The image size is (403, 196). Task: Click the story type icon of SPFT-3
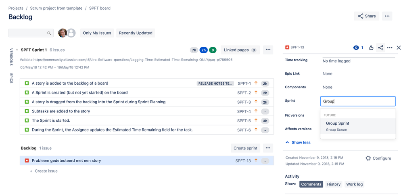click(27, 102)
